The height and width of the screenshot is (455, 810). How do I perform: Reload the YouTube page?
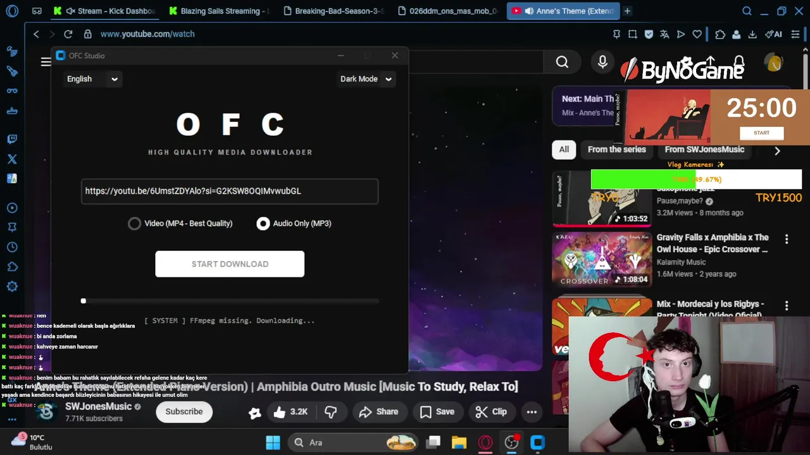(x=68, y=34)
